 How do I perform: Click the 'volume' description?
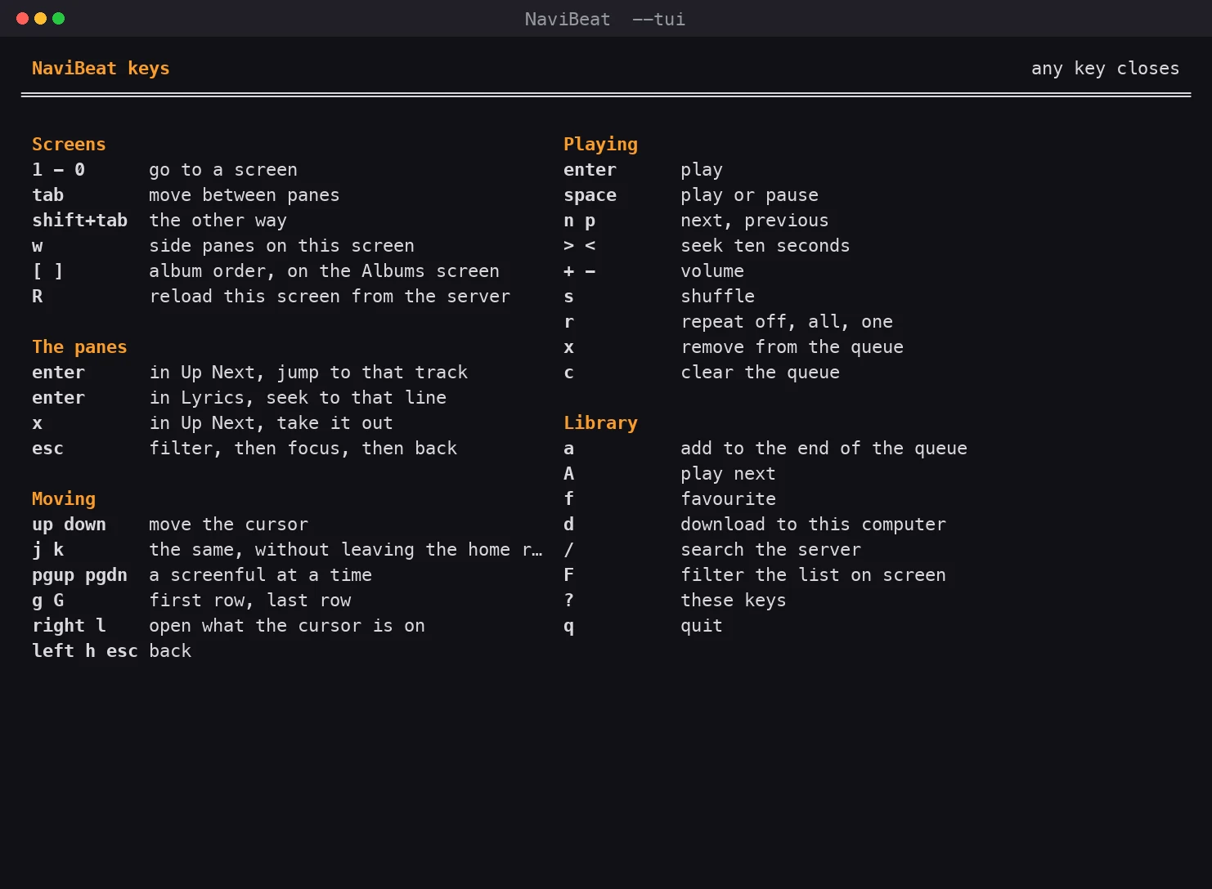712,271
